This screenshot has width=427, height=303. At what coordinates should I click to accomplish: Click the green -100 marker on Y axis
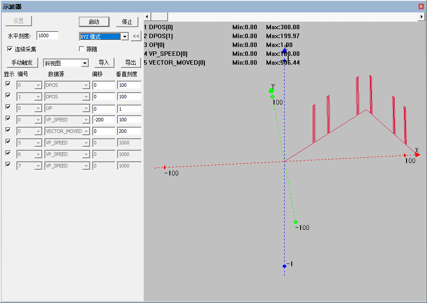pyautogui.click(x=295, y=222)
